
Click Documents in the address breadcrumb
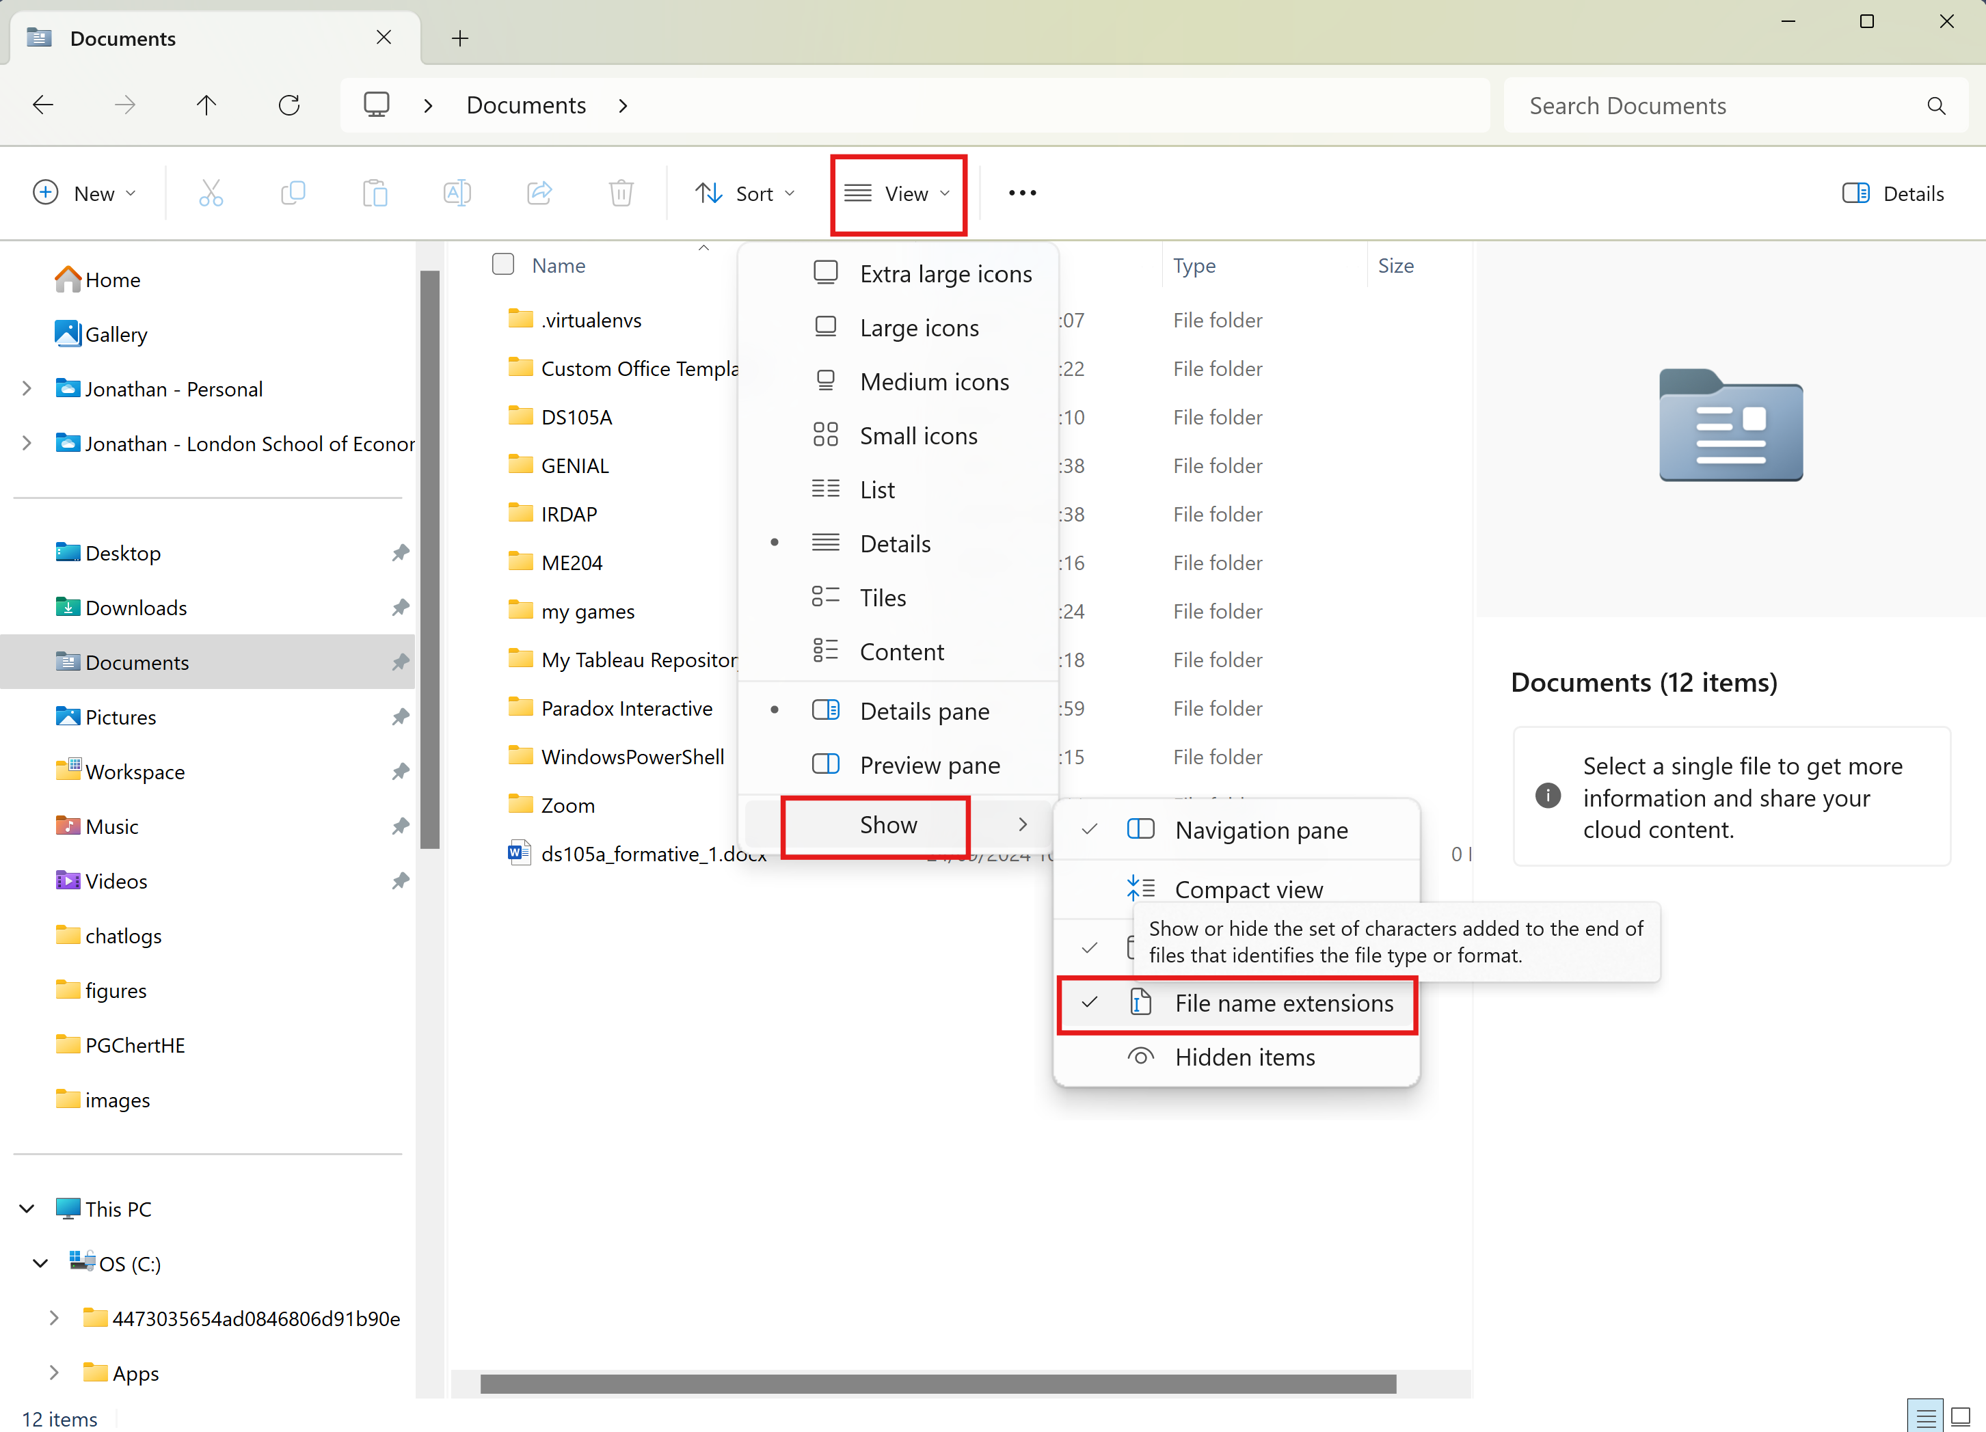526,105
